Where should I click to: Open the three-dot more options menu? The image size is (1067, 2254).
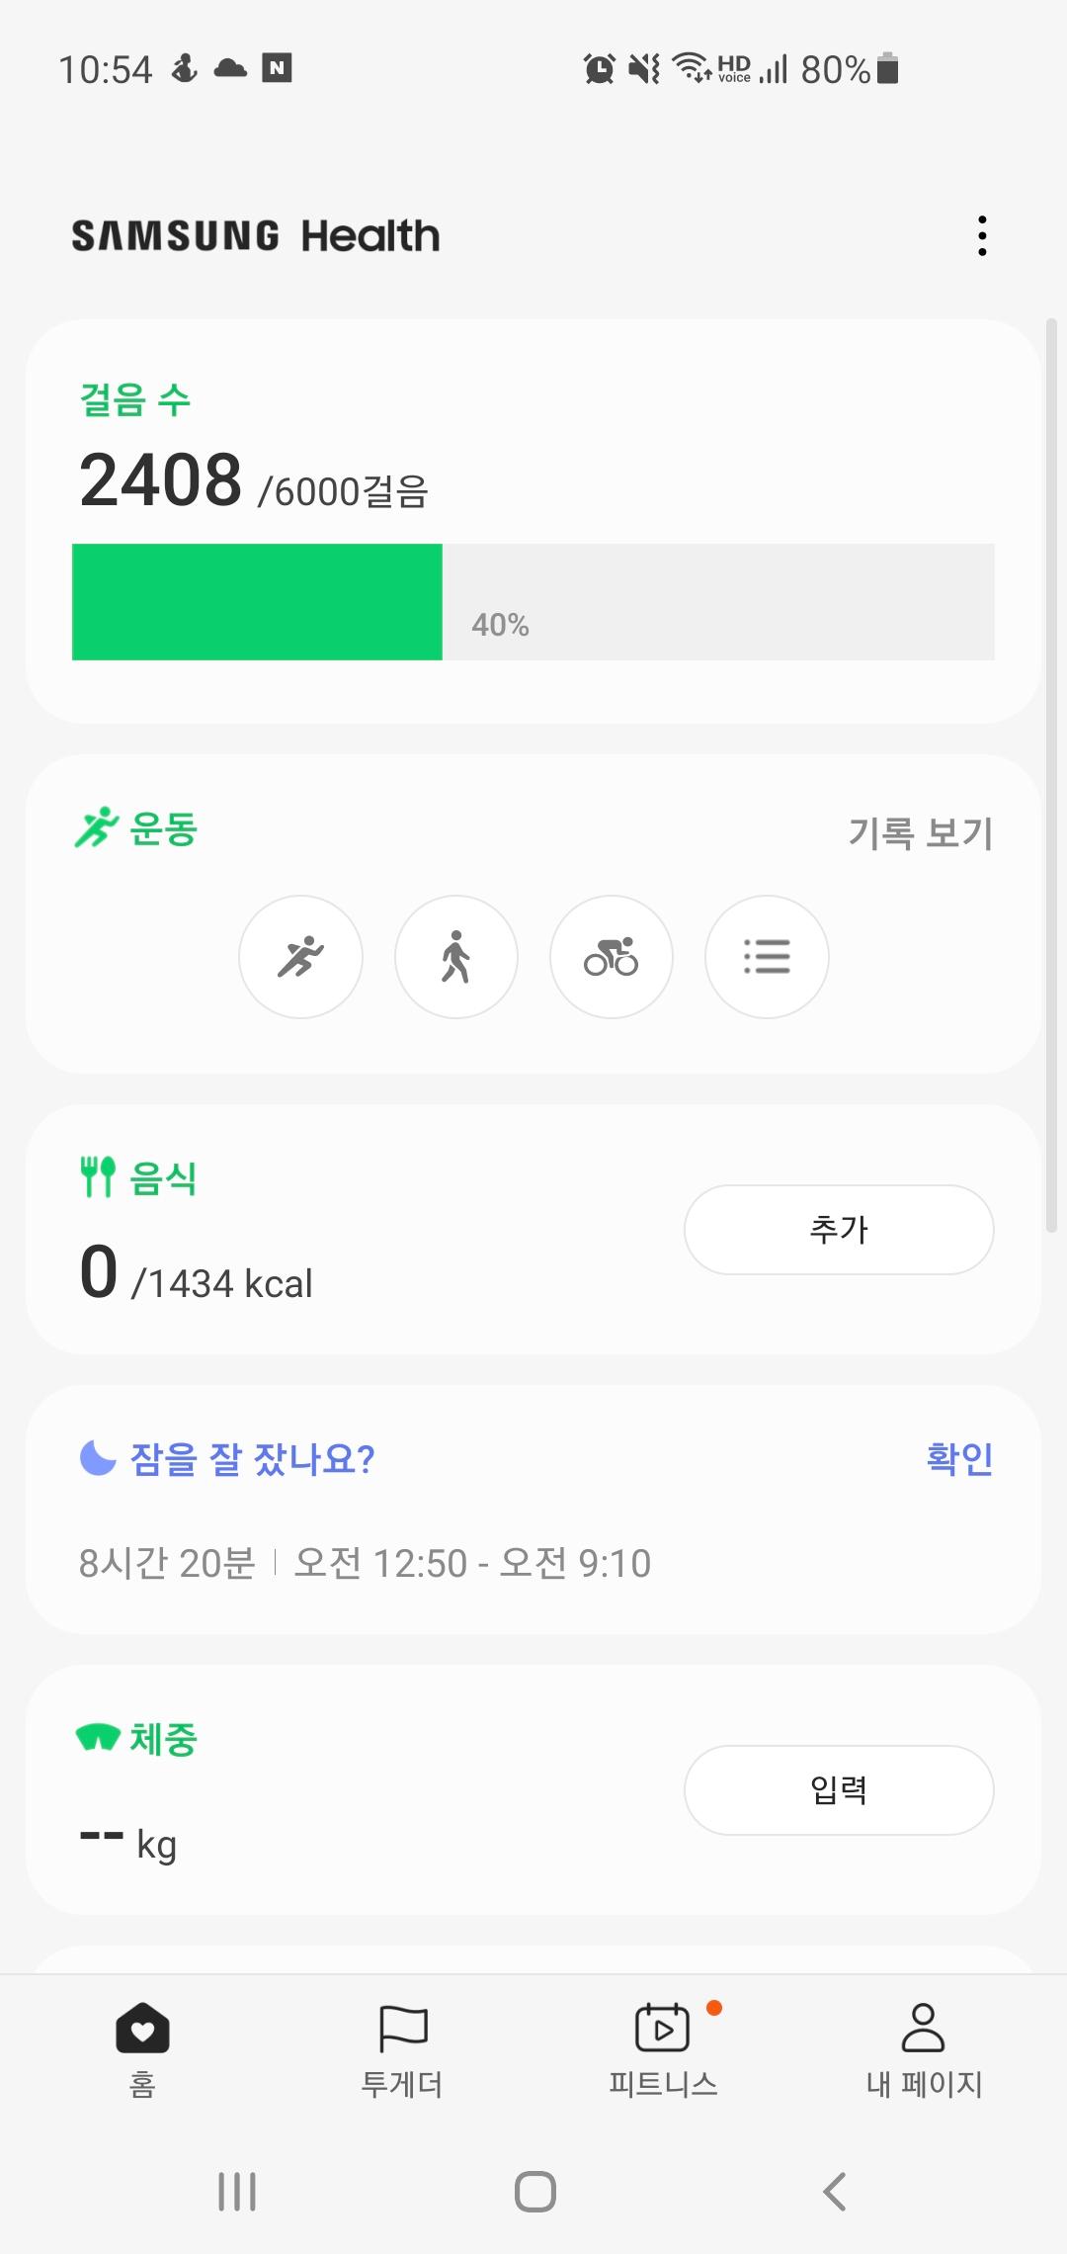coord(981,236)
